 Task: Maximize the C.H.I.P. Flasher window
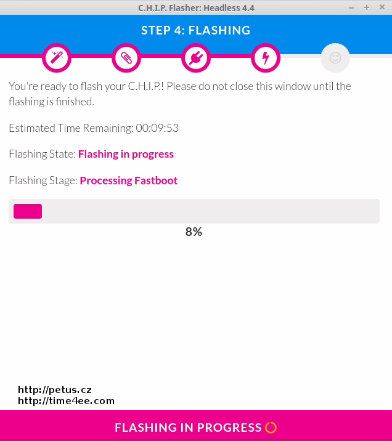pos(367,7)
